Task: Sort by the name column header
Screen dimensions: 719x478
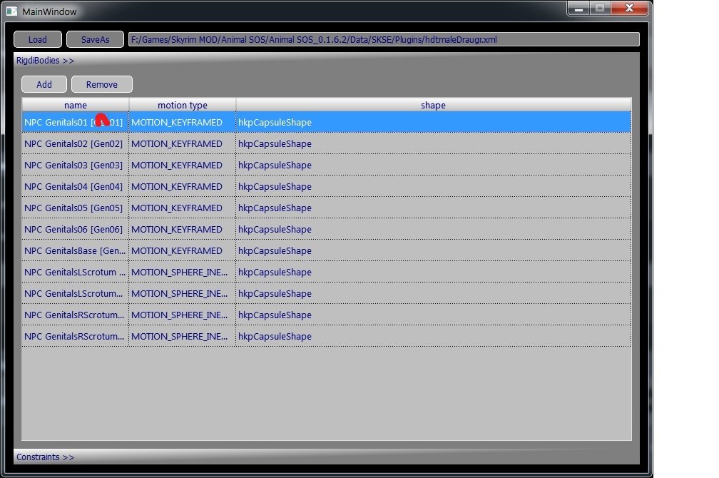Action: click(x=75, y=105)
